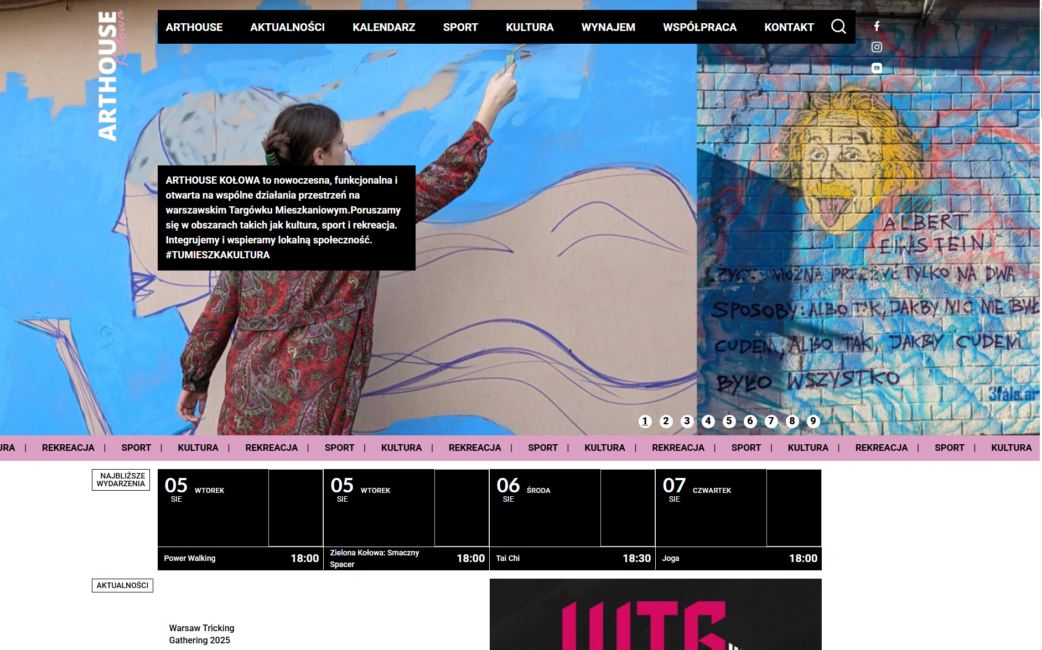Select KULTURA in the top navigation
The image size is (1042, 650).
click(x=530, y=27)
